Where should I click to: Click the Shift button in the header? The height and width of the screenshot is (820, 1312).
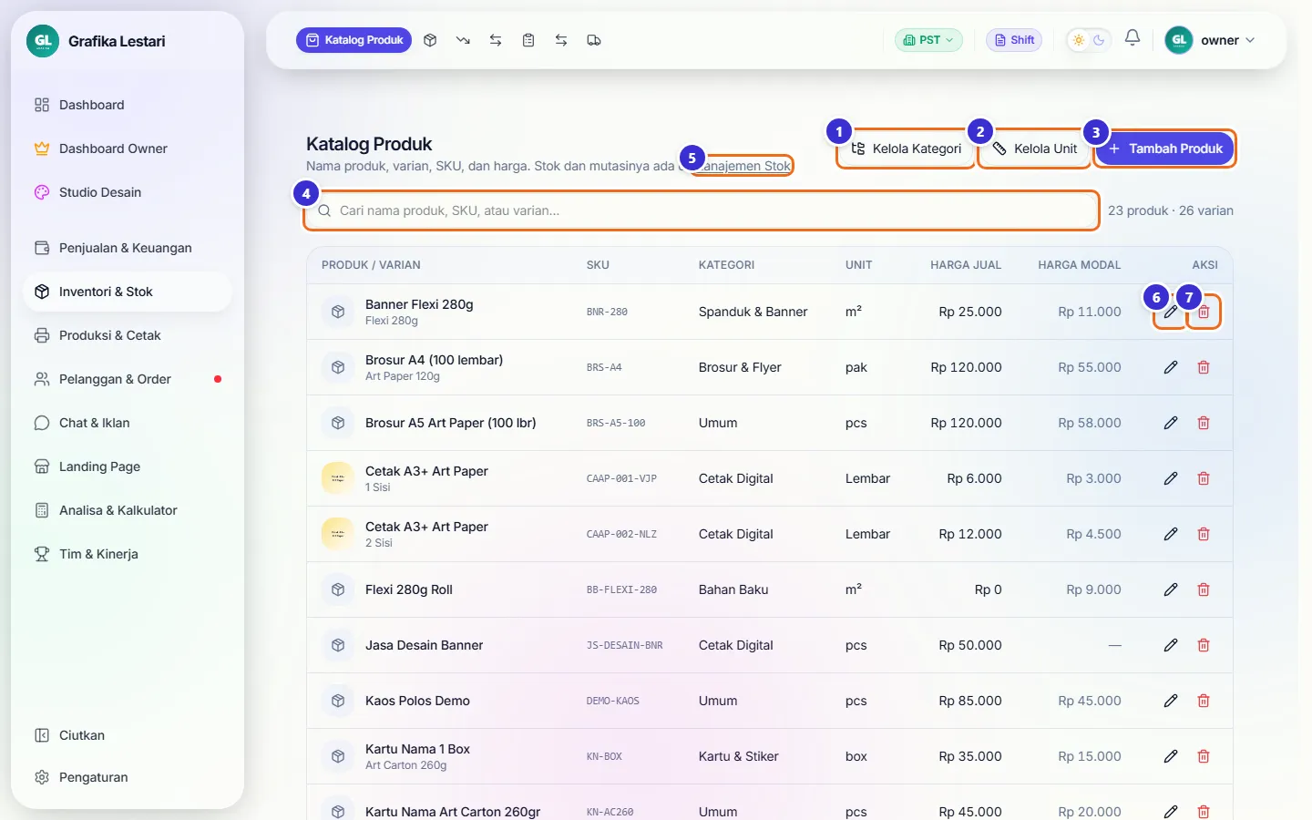pos(1014,40)
